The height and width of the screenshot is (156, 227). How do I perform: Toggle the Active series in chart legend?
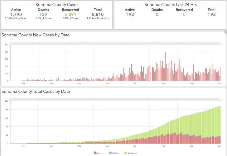(x=98, y=153)
